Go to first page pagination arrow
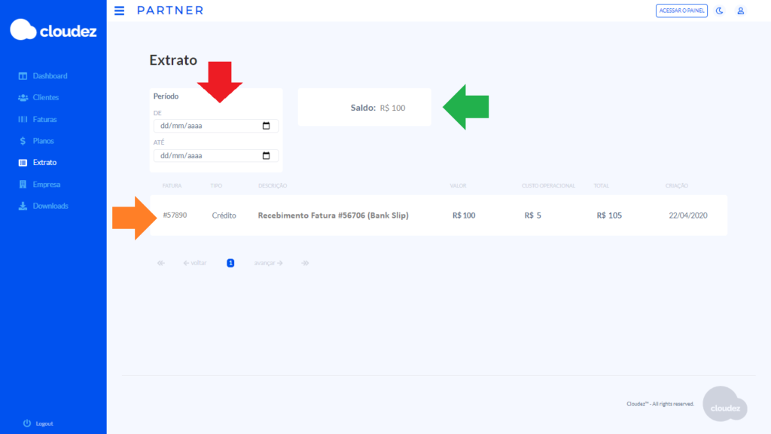 tap(160, 263)
